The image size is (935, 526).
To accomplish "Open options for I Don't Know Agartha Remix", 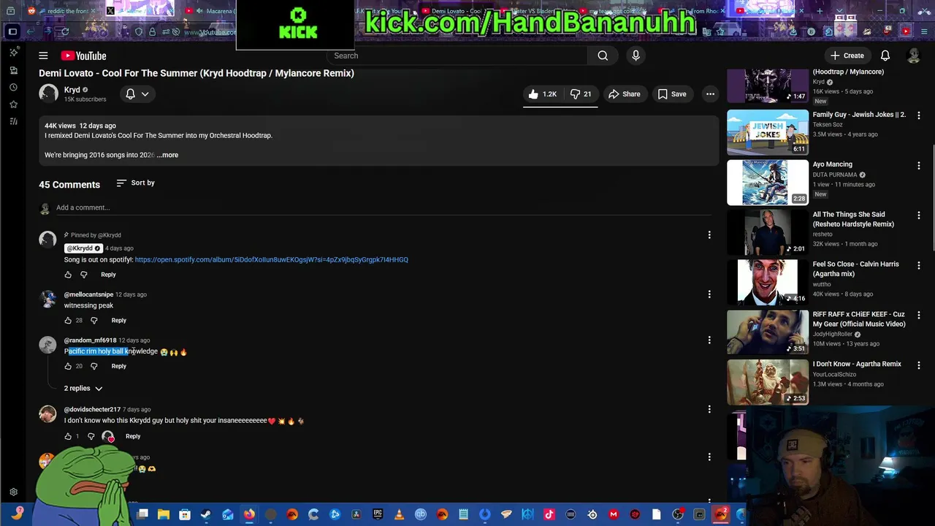I will click(918, 365).
